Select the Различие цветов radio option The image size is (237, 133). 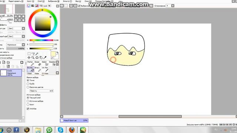pos(28,87)
